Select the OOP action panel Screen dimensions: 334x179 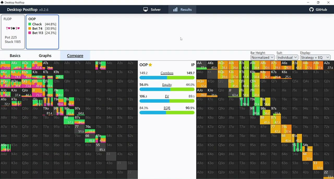click(x=42, y=32)
